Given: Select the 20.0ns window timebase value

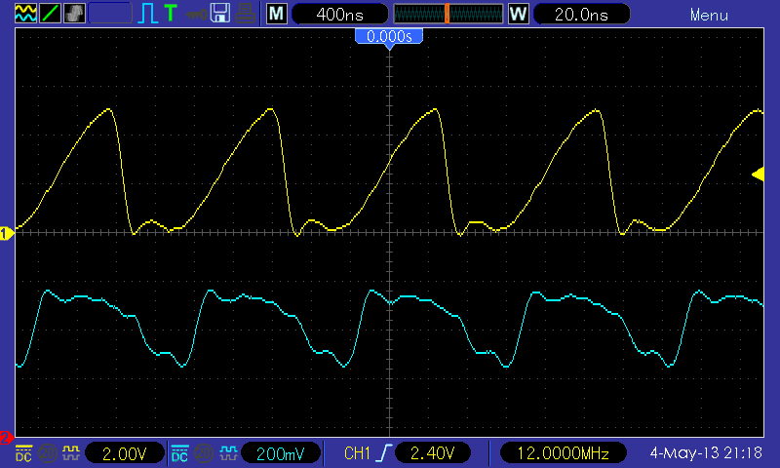Looking at the screenshot, I should tap(581, 14).
